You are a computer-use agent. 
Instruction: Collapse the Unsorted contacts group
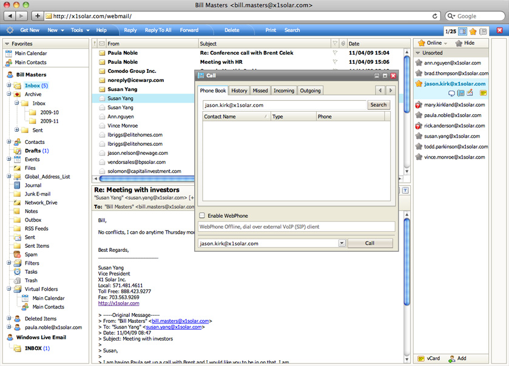click(417, 53)
